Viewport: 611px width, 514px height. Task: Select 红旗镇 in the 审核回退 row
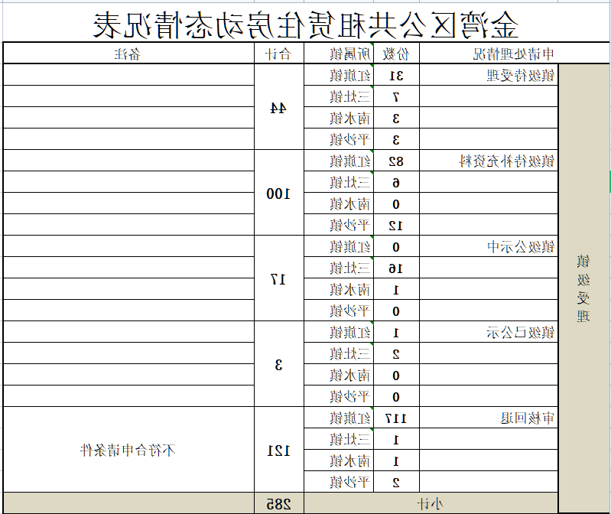click(x=339, y=418)
